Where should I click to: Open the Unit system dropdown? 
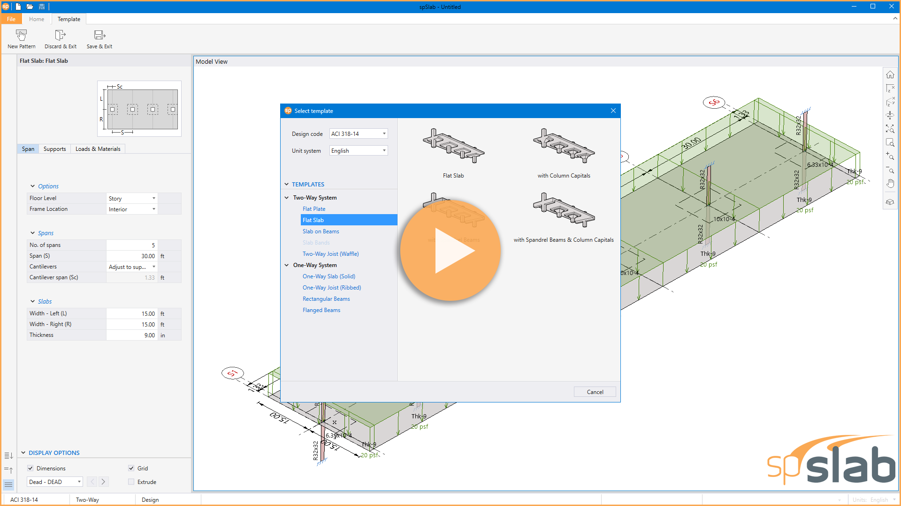tap(359, 150)
